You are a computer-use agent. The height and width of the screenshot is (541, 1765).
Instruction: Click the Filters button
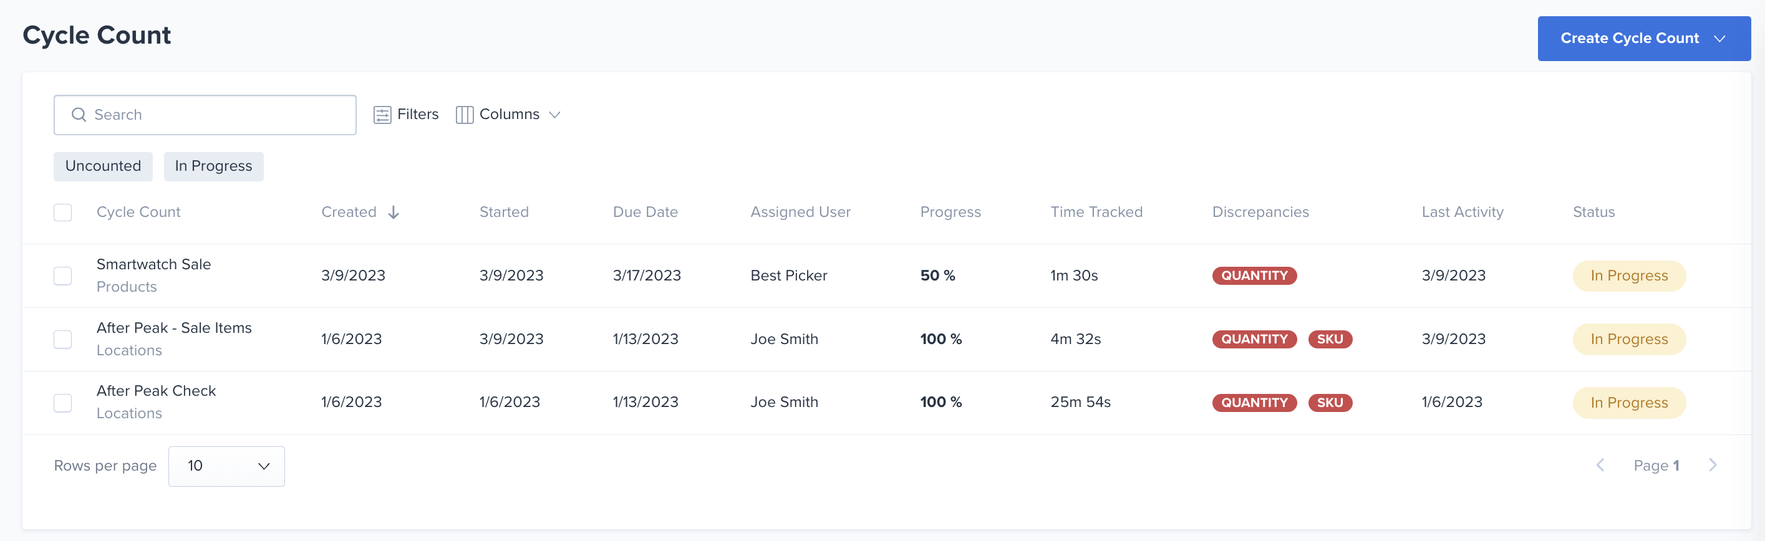406,114
